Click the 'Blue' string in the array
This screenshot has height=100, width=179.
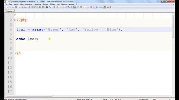[x=112, y=29]
